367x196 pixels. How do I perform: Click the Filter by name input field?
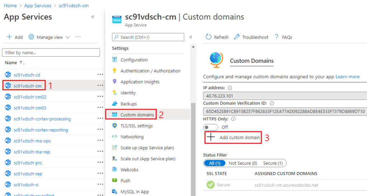(x=51, y=53)
